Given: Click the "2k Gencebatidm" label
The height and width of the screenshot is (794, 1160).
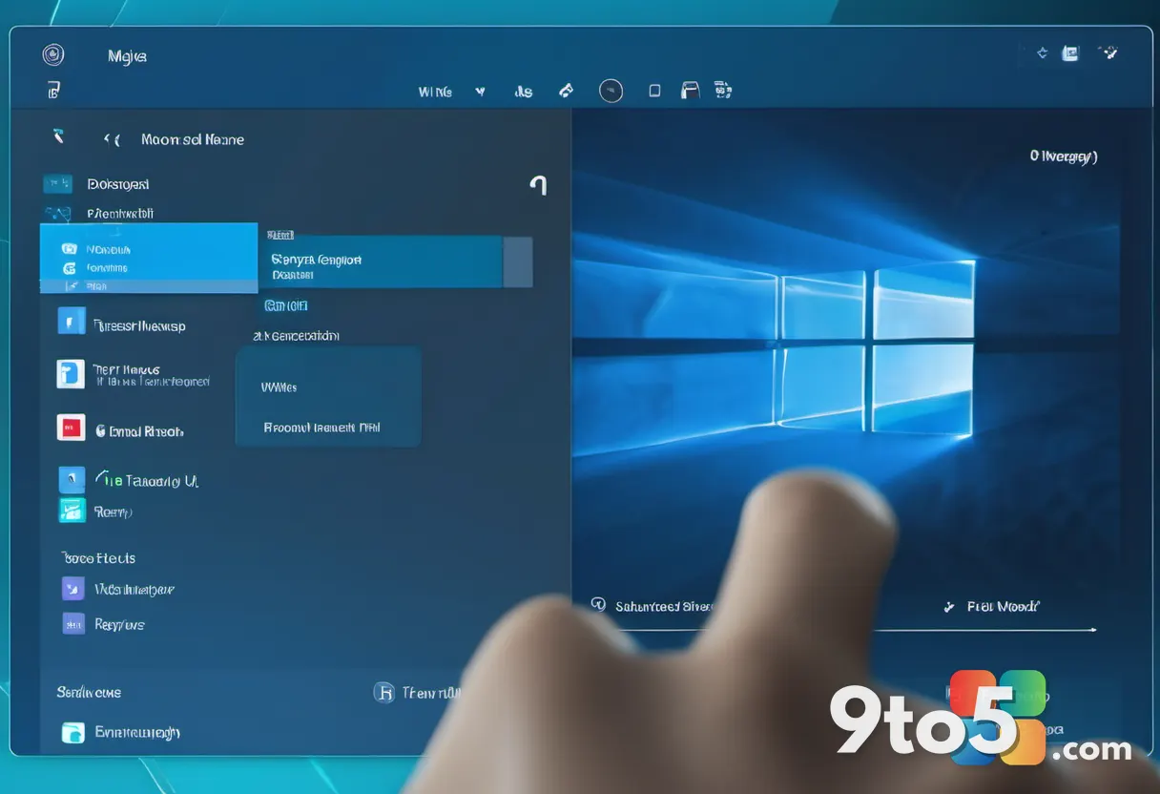Looking at the screenshot, I should tap(296, 336).
